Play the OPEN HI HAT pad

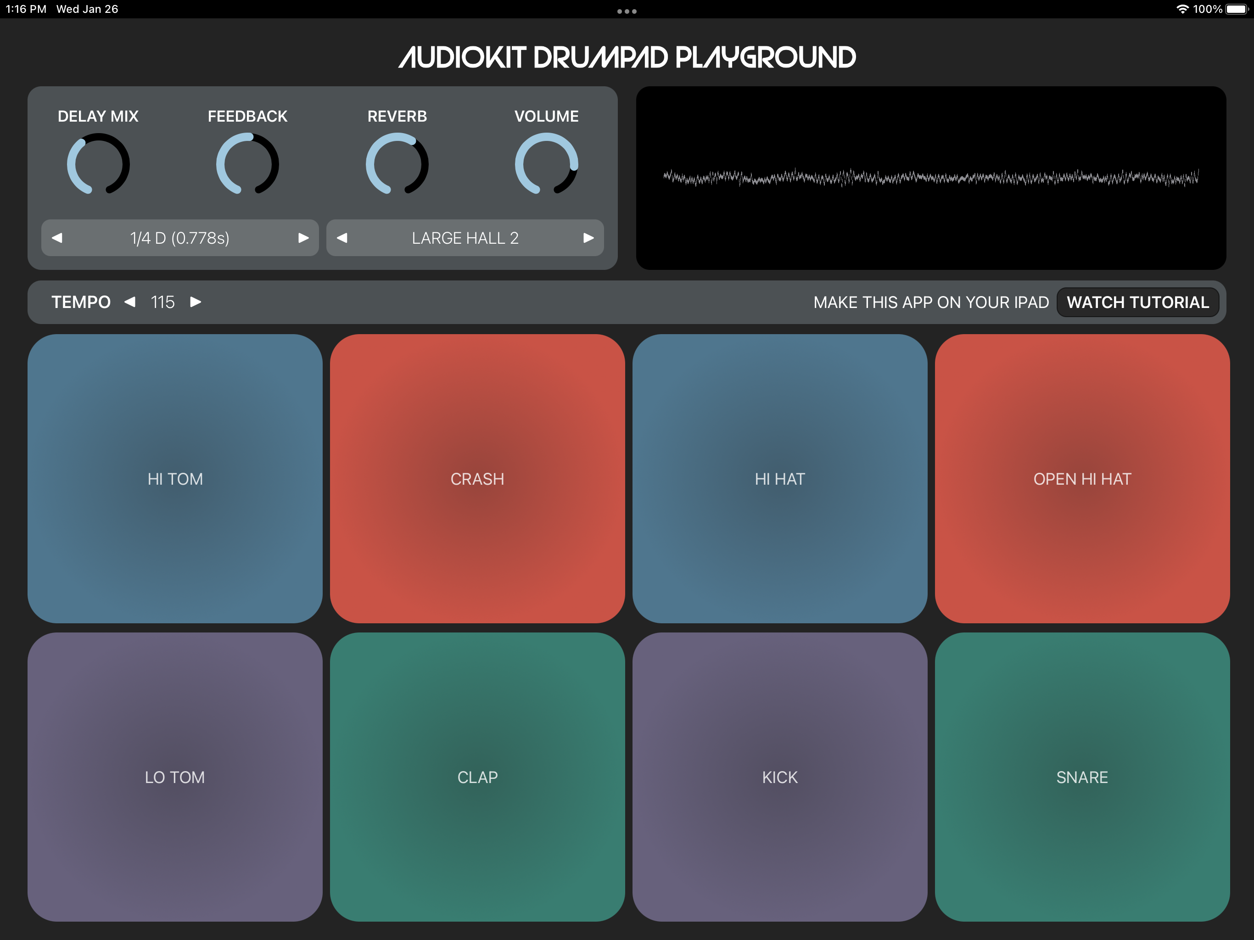click(x=1082, y=479)
